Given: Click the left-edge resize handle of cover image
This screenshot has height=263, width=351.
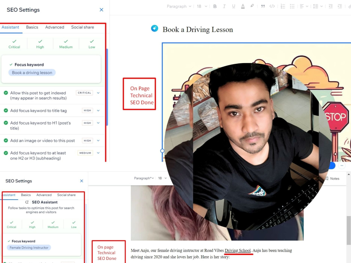Looking at the screenshot, I should point(162,151).
